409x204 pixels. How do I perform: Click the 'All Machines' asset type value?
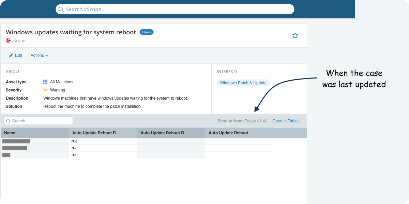tap(62, 82)
